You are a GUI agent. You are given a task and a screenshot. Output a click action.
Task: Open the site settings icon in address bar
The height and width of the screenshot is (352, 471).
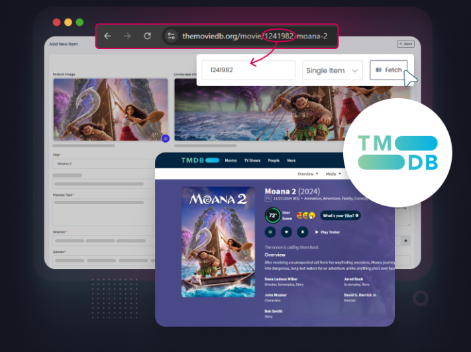[171, 36]
